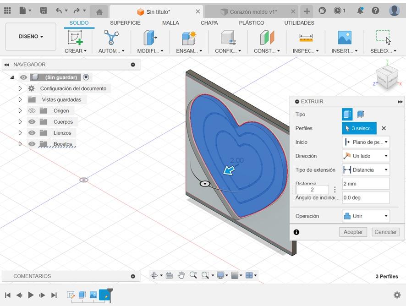Select the Pan hand tool in navigation bar

pos(181,275)
